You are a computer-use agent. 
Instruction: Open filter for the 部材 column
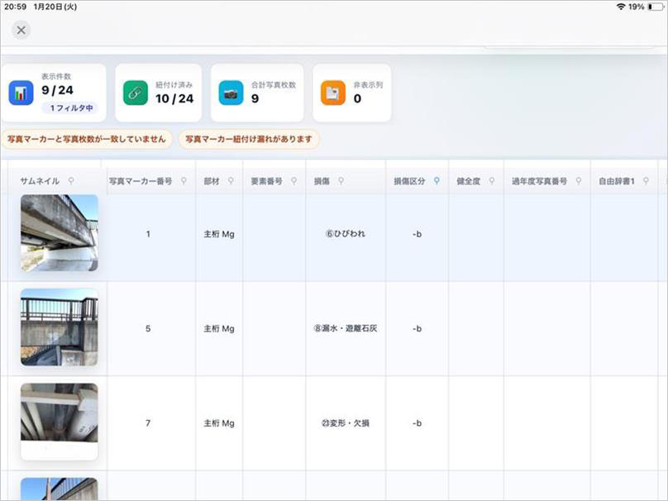[231, 180]
